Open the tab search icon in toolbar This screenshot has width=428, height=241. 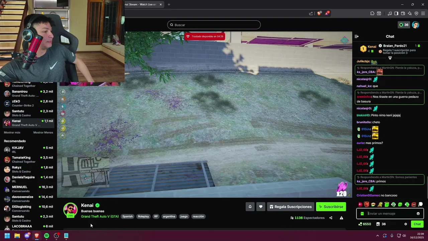(x=379, y=13)
